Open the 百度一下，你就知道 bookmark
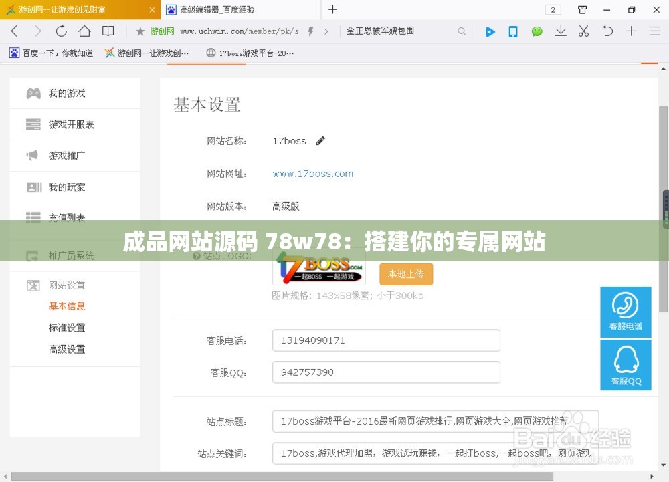This screenshot has width=669, height=482. (x=52, y=53)
